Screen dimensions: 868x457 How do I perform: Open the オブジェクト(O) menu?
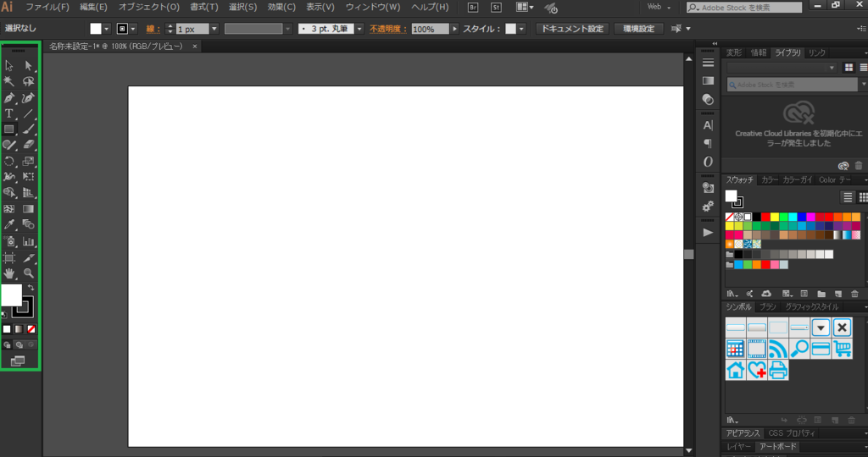coord(149,7)
